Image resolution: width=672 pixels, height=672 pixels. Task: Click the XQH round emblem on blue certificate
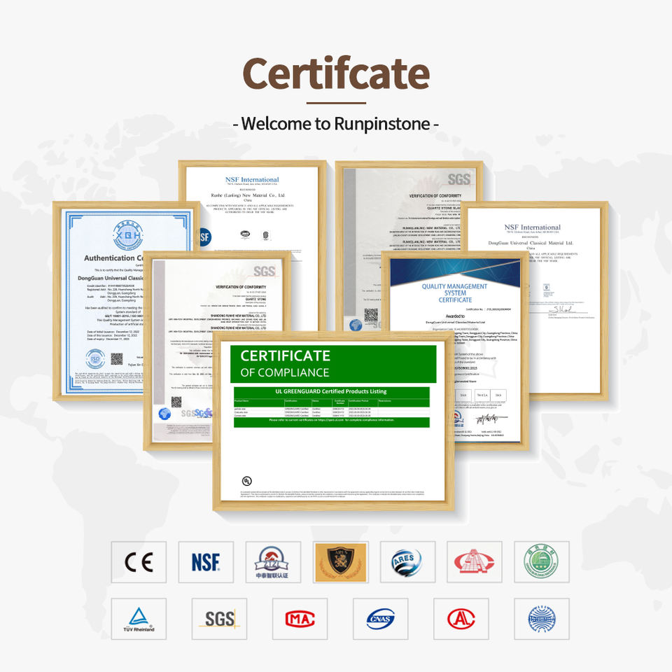pyautogui.click(x=127, y=235)
